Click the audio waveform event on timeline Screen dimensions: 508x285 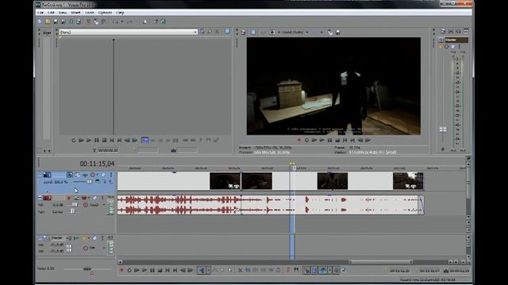[x=271, y=205]
